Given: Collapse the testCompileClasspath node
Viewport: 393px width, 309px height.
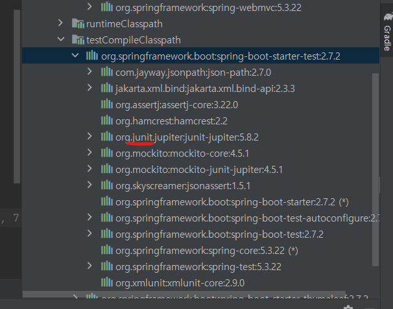Looking at the screenshot, I should pos(61,40).
